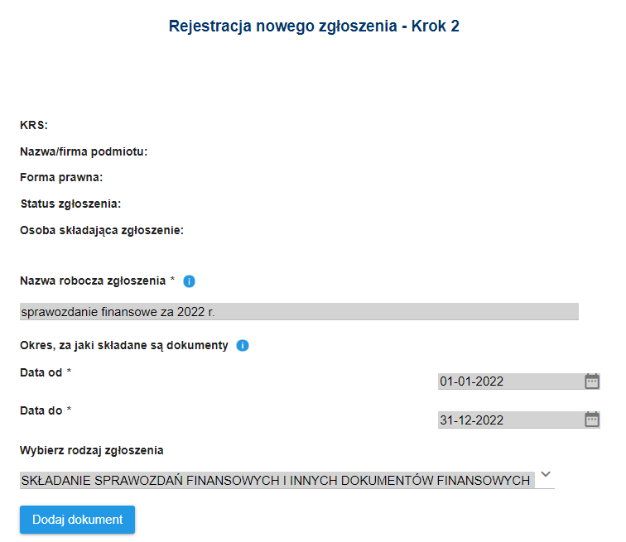The height and width of the screenshot is (542, 626).
Task: Select the Nazwa/firma podmiotu label
Action: 84,151
